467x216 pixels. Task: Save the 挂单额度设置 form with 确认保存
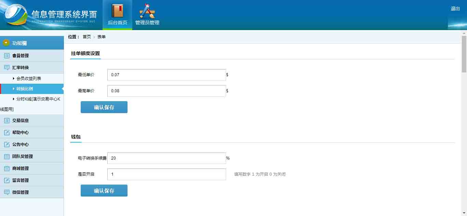[104, 107]
